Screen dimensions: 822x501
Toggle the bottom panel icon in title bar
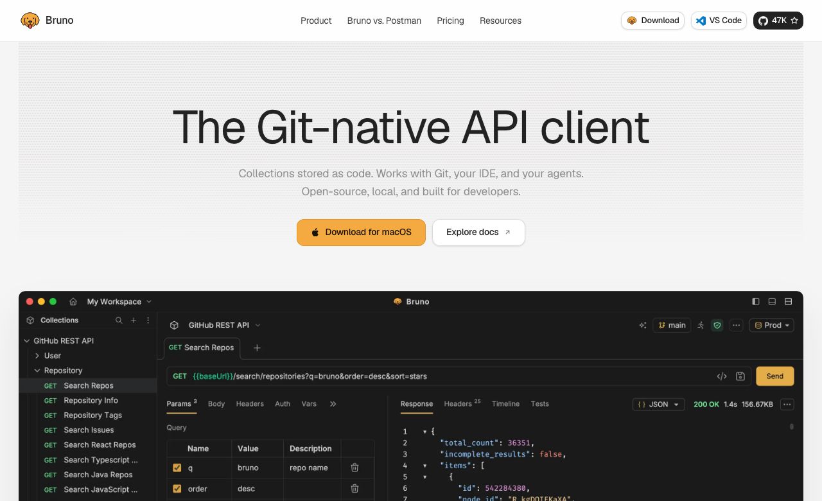tap(772, 301)
